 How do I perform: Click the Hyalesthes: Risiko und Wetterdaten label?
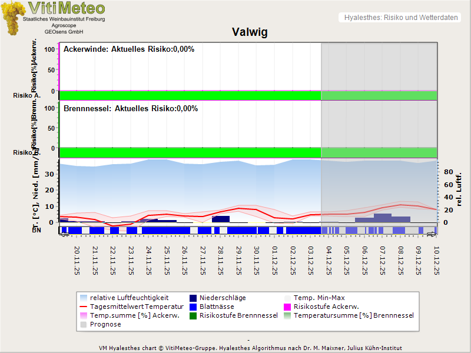400,18
